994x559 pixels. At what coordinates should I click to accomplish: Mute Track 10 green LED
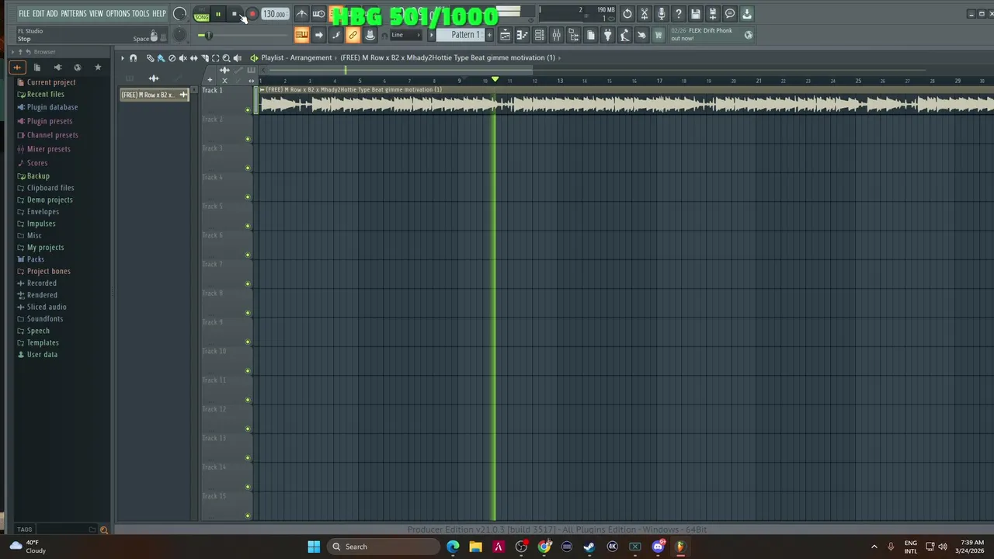(248, 371)
